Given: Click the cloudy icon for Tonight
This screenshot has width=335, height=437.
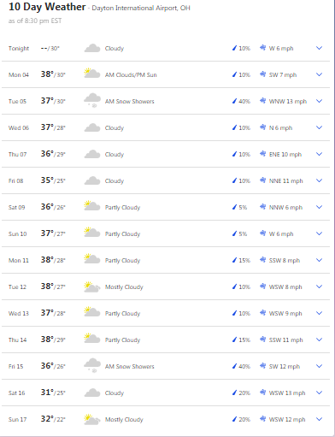Looking at the screenshot, I should (92, 48).
